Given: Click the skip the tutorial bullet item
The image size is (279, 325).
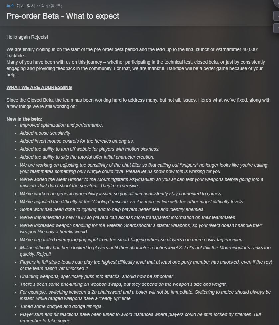Looking at the screenshot, I should 87,157.
